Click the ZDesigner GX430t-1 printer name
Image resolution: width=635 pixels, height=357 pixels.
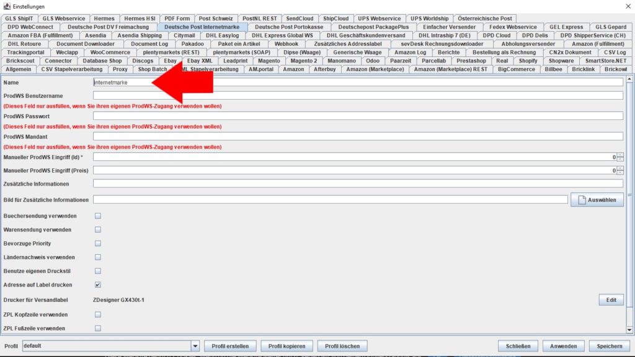point(118,300)
